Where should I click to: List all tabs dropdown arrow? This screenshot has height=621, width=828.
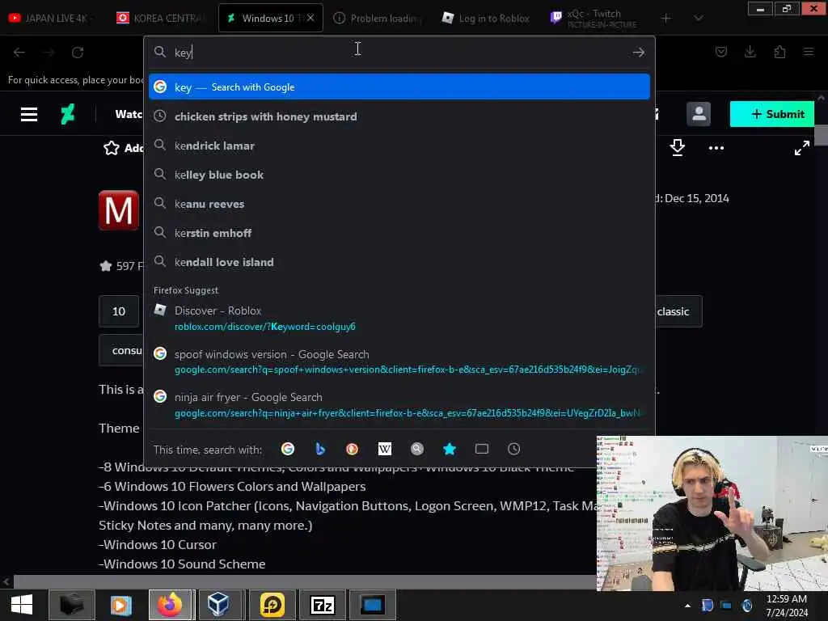(x=698, y=18)
